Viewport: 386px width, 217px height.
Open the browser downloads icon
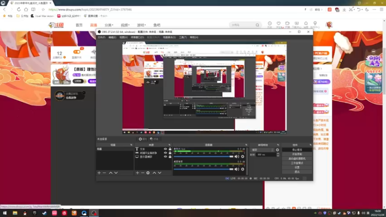tap(344, 9)
